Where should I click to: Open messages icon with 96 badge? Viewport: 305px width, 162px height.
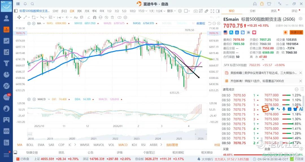point(6,97)
